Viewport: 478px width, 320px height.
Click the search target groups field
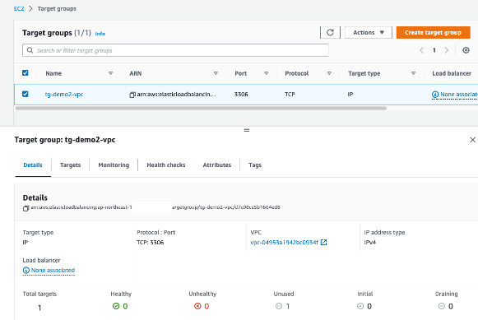click(x=175, y=50)
